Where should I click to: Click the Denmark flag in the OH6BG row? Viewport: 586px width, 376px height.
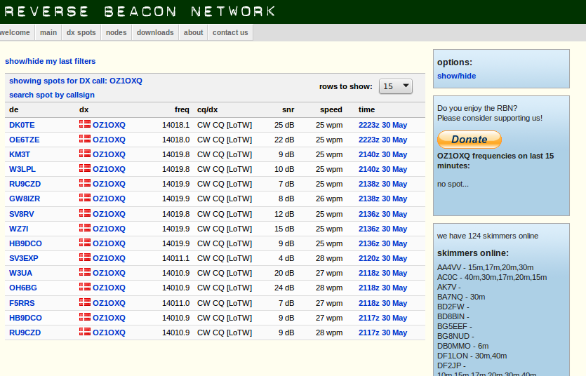[x=85, y=287]
